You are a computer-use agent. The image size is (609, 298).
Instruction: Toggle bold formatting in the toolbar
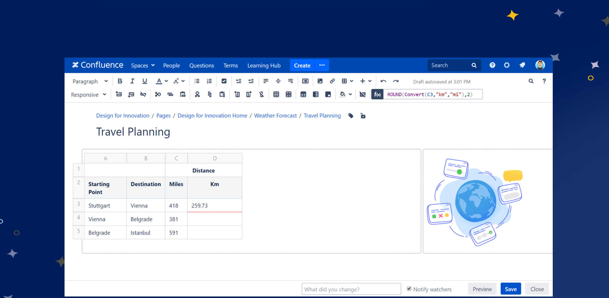120,81
